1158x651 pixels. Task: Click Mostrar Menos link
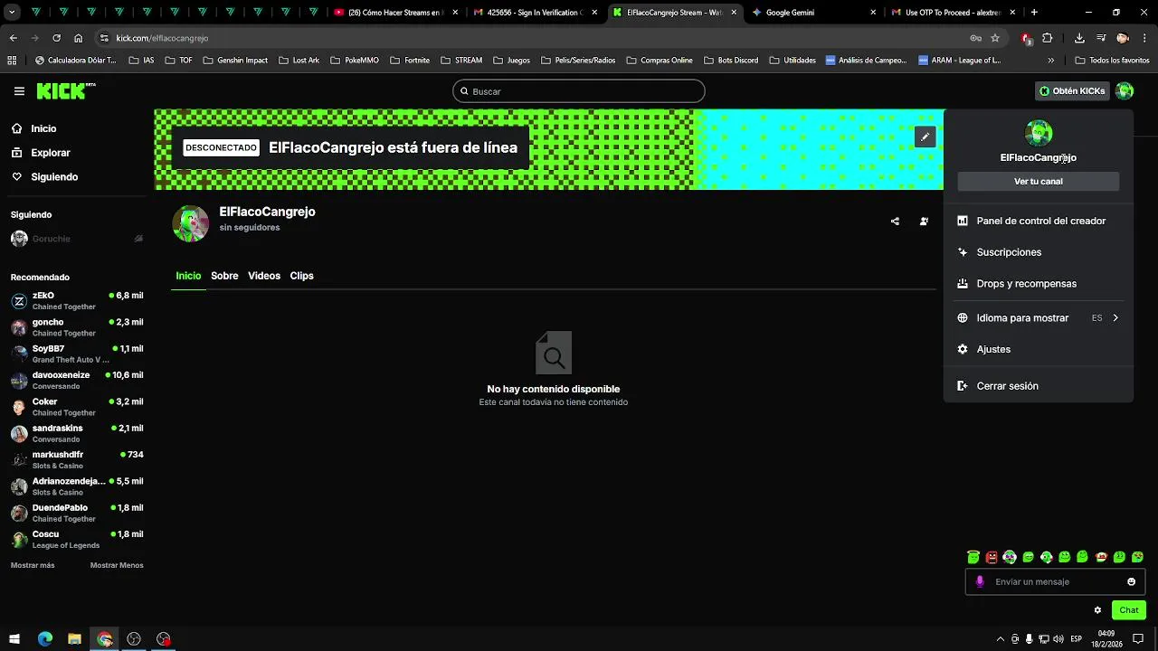[x=117, y=565]
